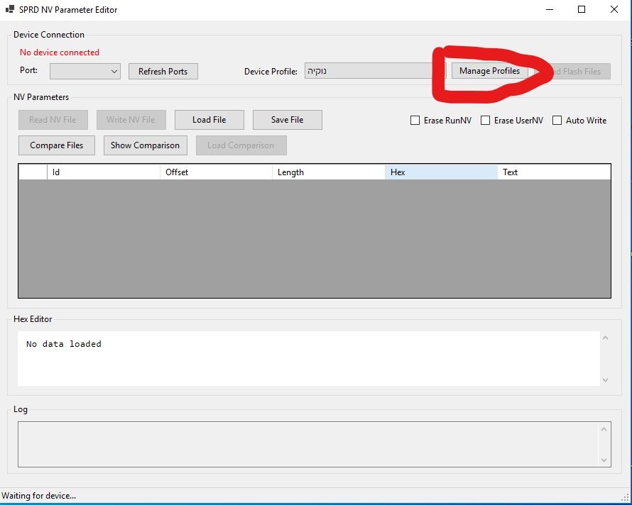Select the Hex column header
The height and width of the screenshot is (505, 632).
tap(441, 172)
